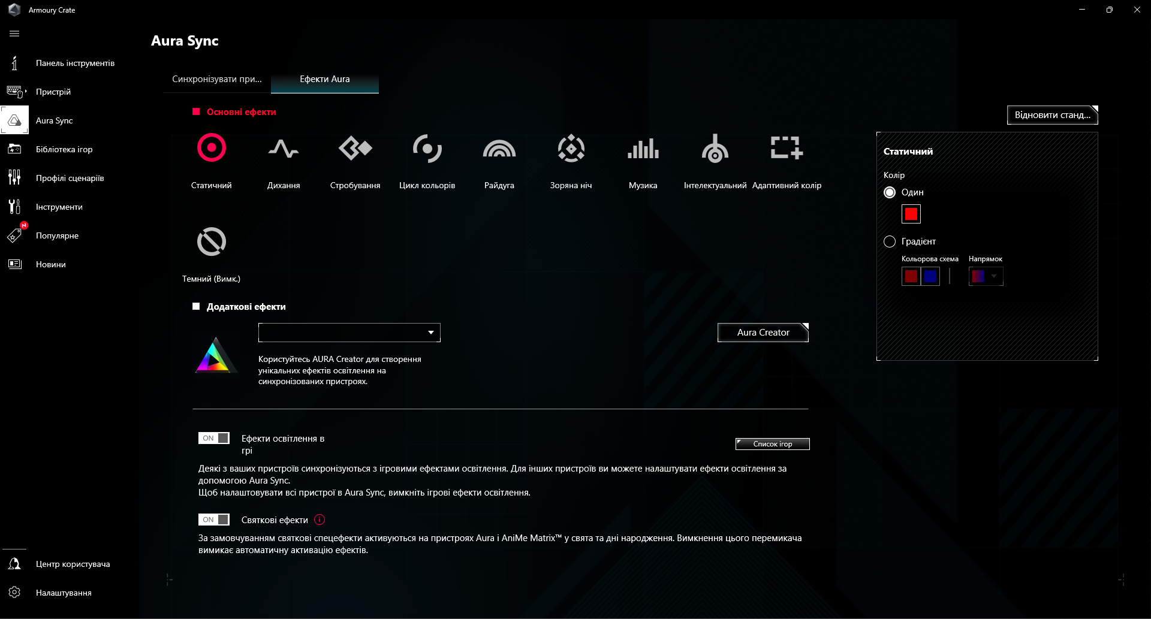Turn off Ефекти освітлення в грі

[x=213, y=438]
